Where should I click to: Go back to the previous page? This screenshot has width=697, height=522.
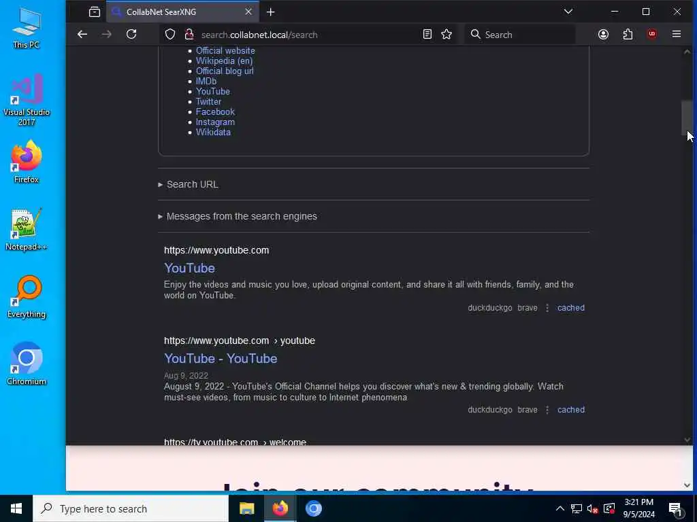click(82, 34)
